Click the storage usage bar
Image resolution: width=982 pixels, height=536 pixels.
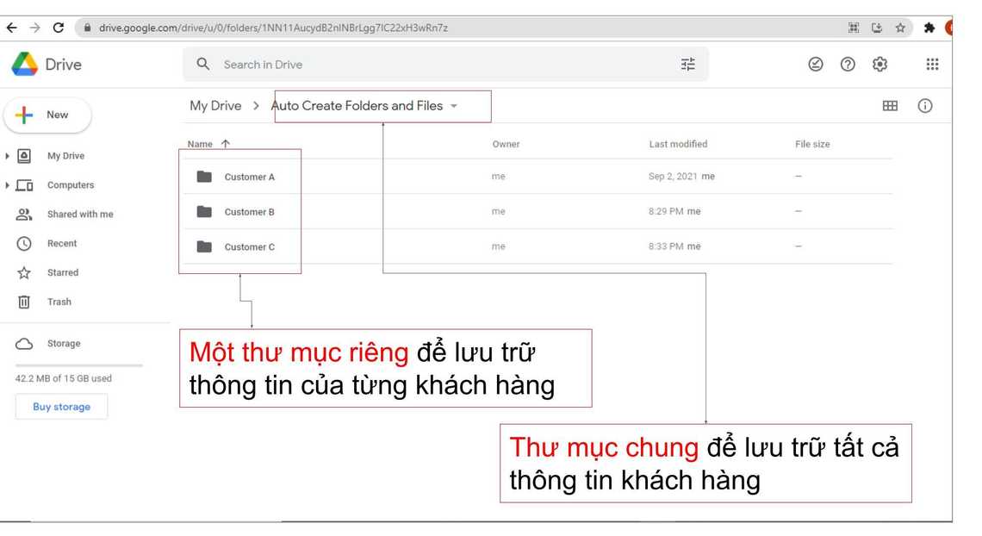[x=78, y=365]
